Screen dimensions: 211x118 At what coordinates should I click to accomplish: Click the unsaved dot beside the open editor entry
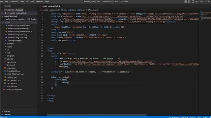point(5,13)
